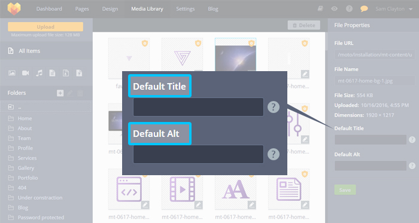Open the Blog folder in the Folders list
Screen dimensions: 419x223
tap(23, 207)
